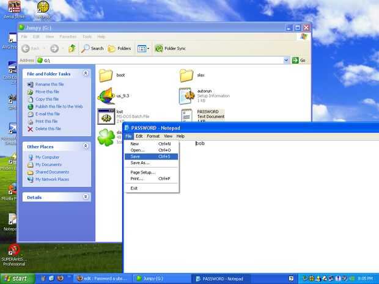Click the Show Desktop quick launch icon
Viewport: 379px width, 284px height.
51,279
